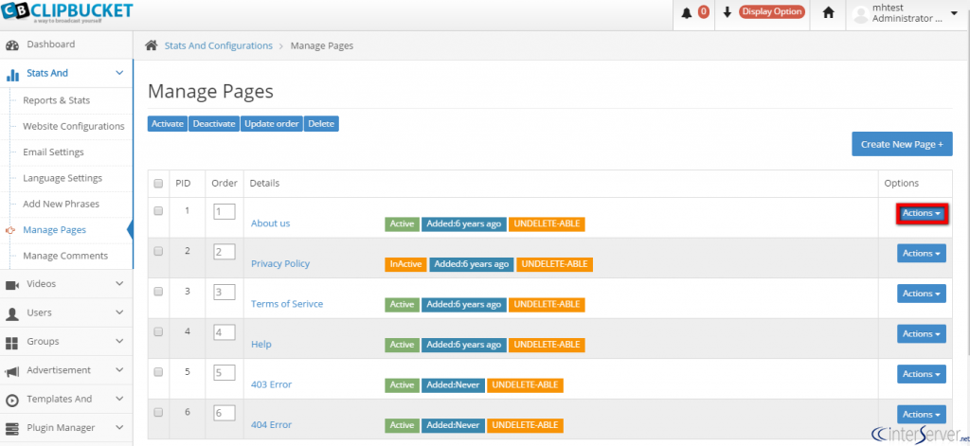Click the Dashboard gauge icon
The width and height of the screenshot is (970, 446).
[11, 45]
